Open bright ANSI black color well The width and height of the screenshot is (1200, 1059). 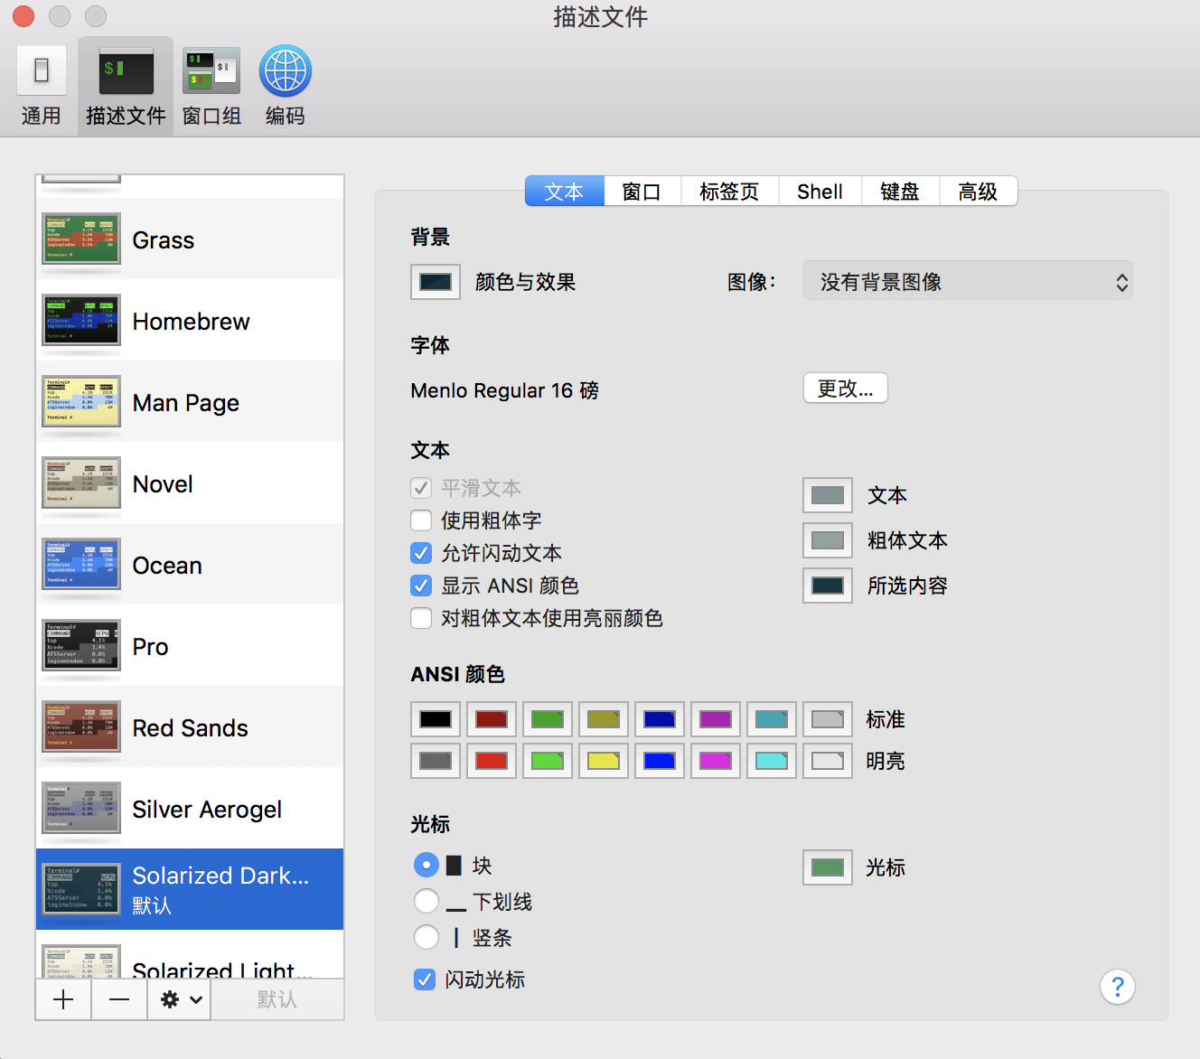pyautogui.click(x=436, y=761)
